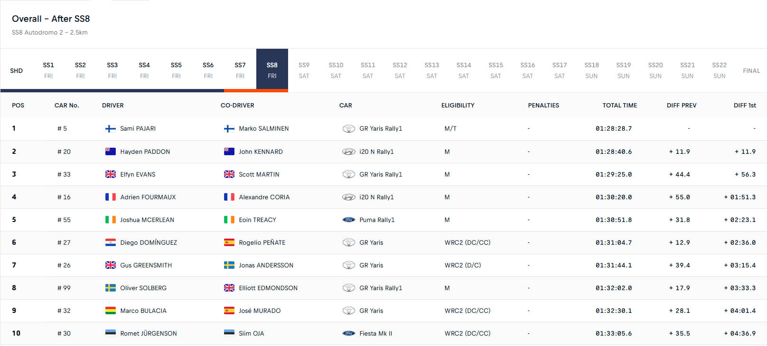The image size is (767, 346).
Task: Click the ELIGIBILITY column header
Action: click(x=458, y=106)
